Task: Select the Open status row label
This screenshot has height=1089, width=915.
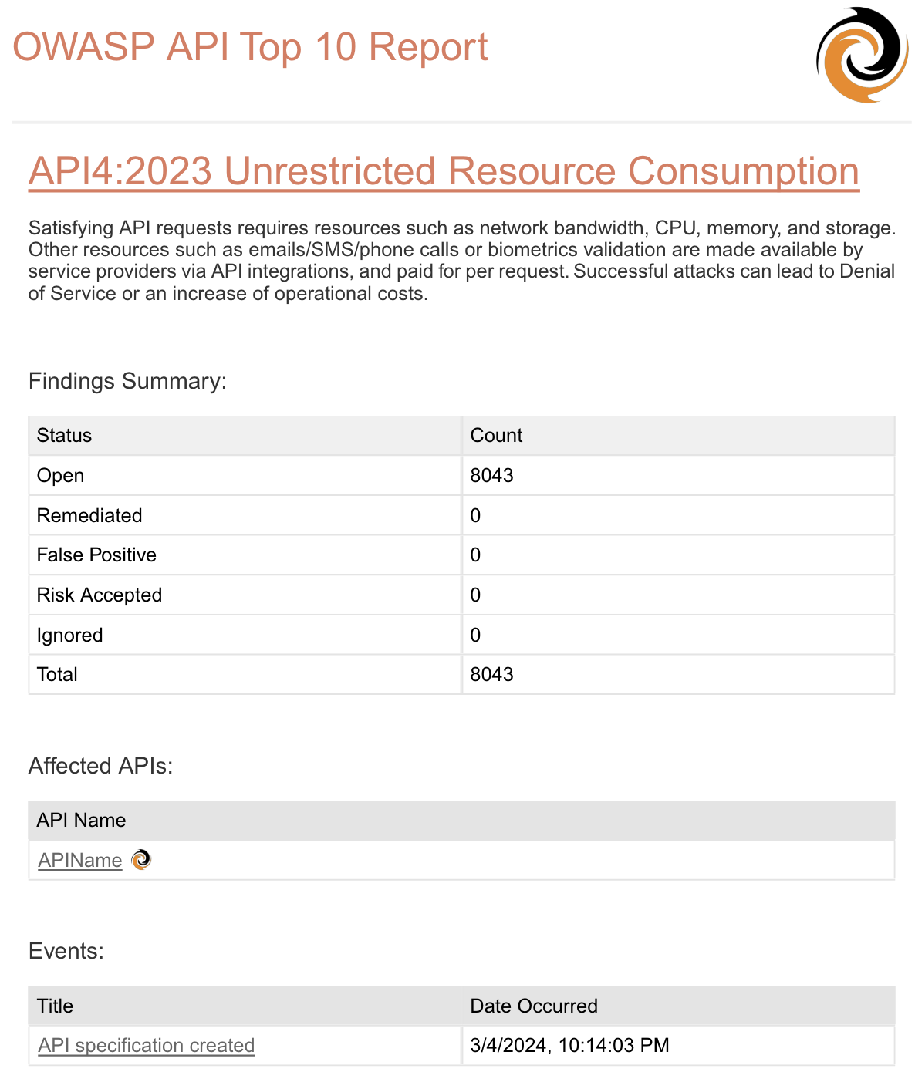Action: pyautogui.click(x=61, y=475)
